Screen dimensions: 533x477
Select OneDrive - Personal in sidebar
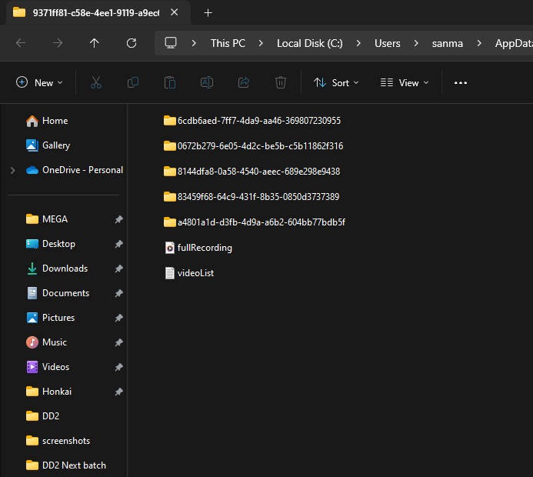pos(75,170)
